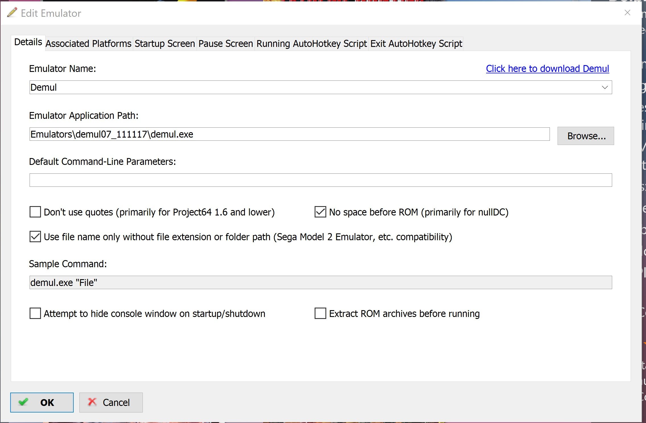
Task: Switch to the Details tab
Action: click(x=28, y=42)
